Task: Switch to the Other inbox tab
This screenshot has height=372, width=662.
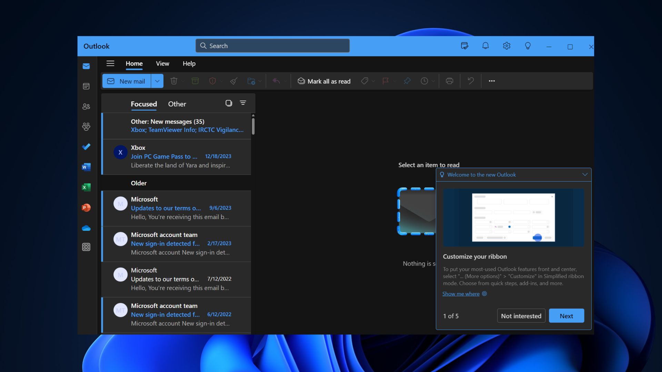Action: click(177, 103)
